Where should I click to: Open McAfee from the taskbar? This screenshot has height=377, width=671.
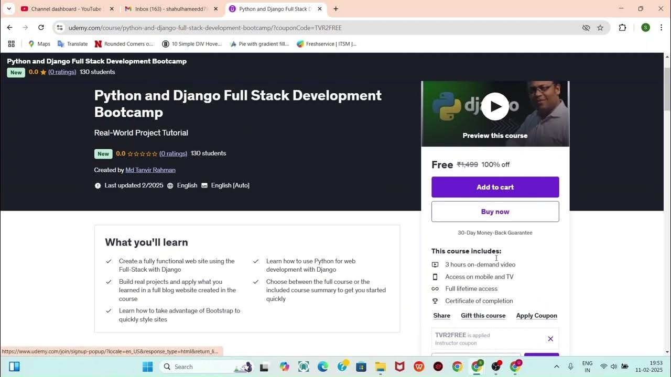399,367
